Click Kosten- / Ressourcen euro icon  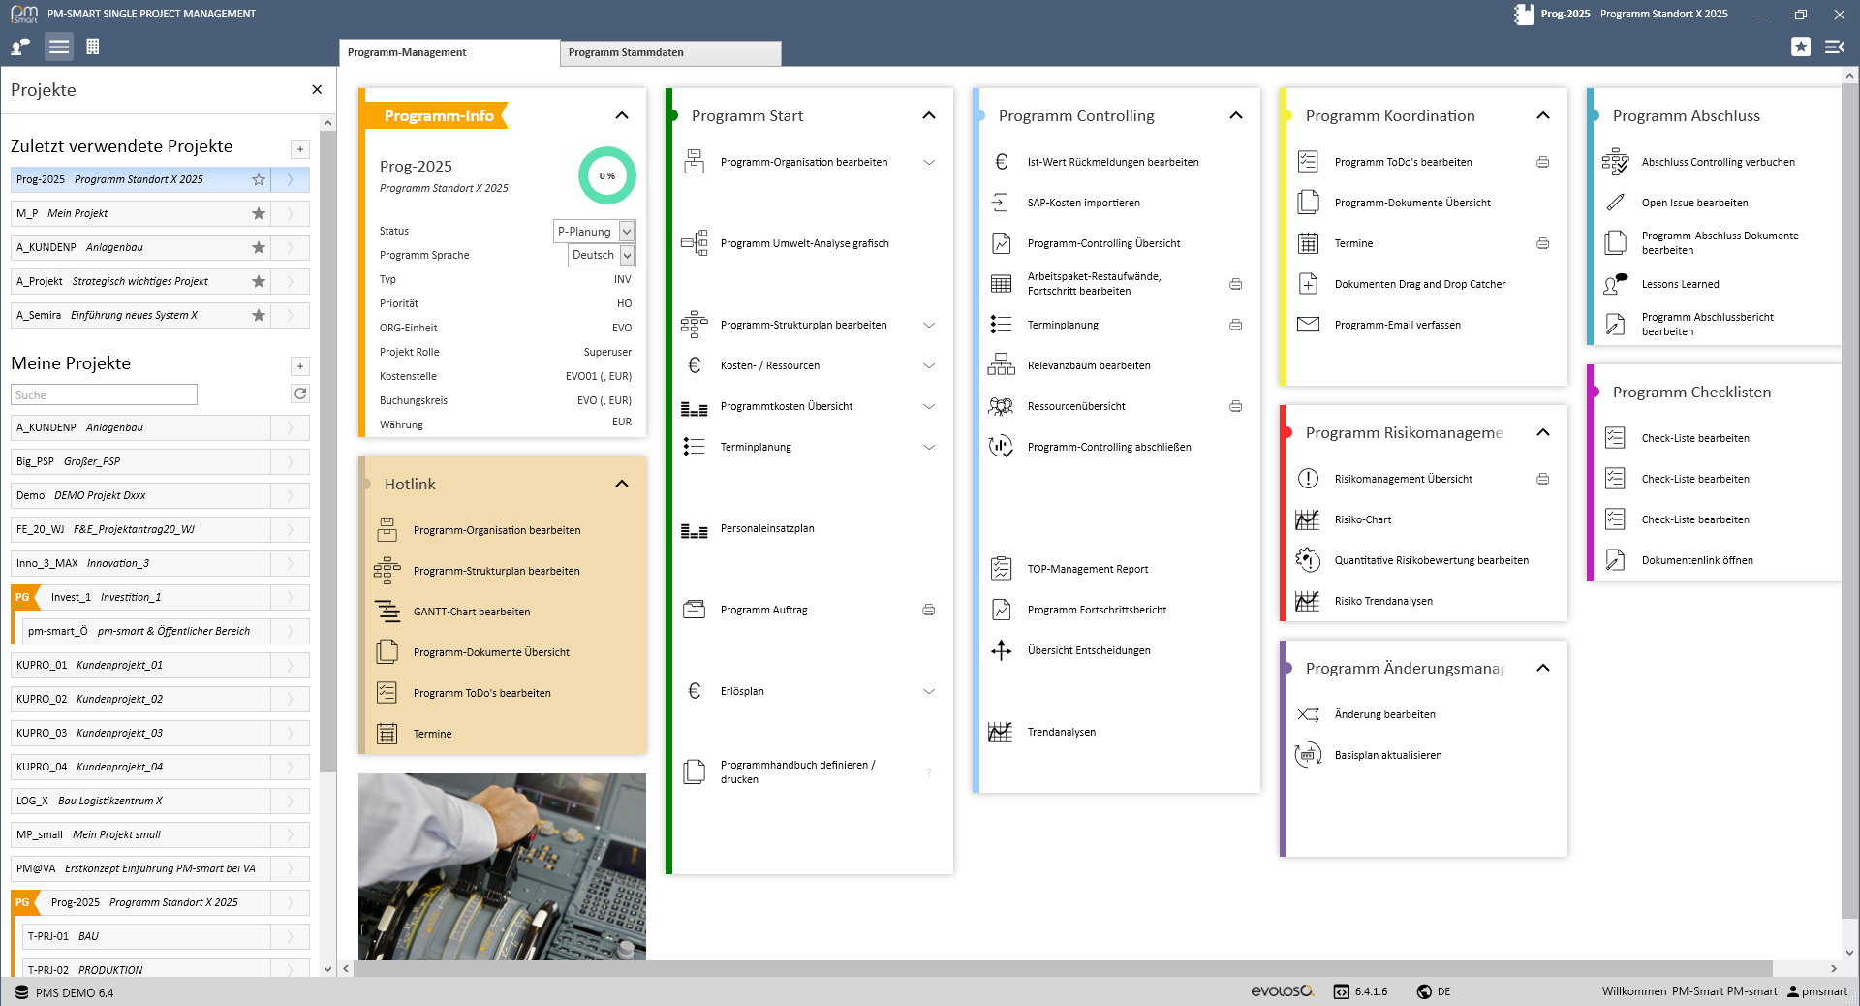(x=694, y=365)
